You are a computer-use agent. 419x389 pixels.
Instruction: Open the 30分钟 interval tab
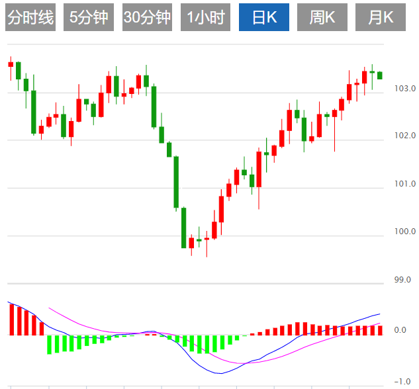pyautogui.click(x=147, y=18)
